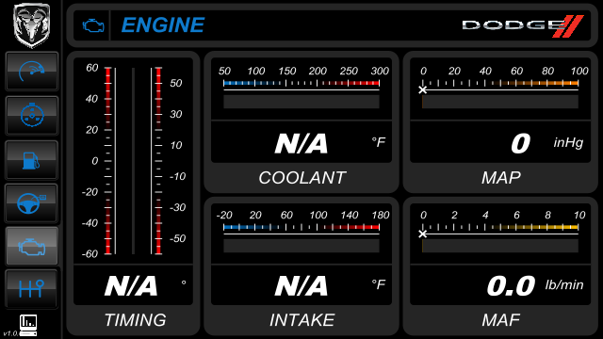
Task: Click the MAP scale X marker
Action: (423, 90)
